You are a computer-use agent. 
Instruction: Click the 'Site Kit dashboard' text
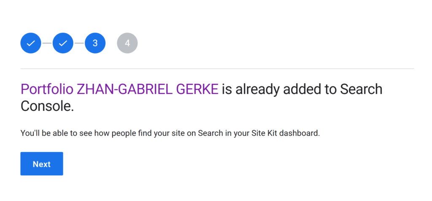286,134
